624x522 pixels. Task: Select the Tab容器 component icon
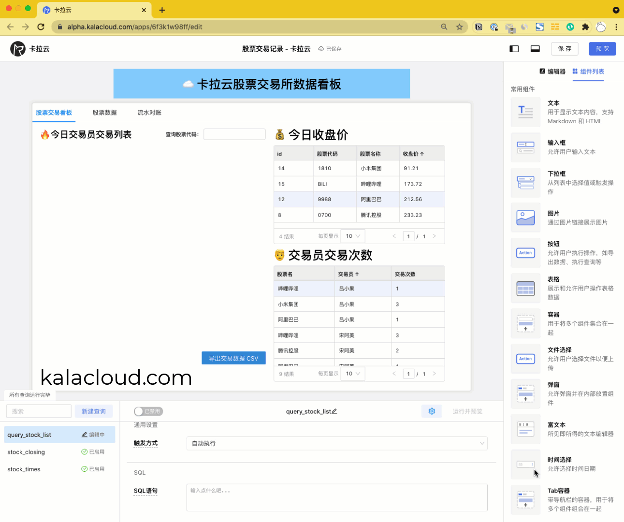525,500
